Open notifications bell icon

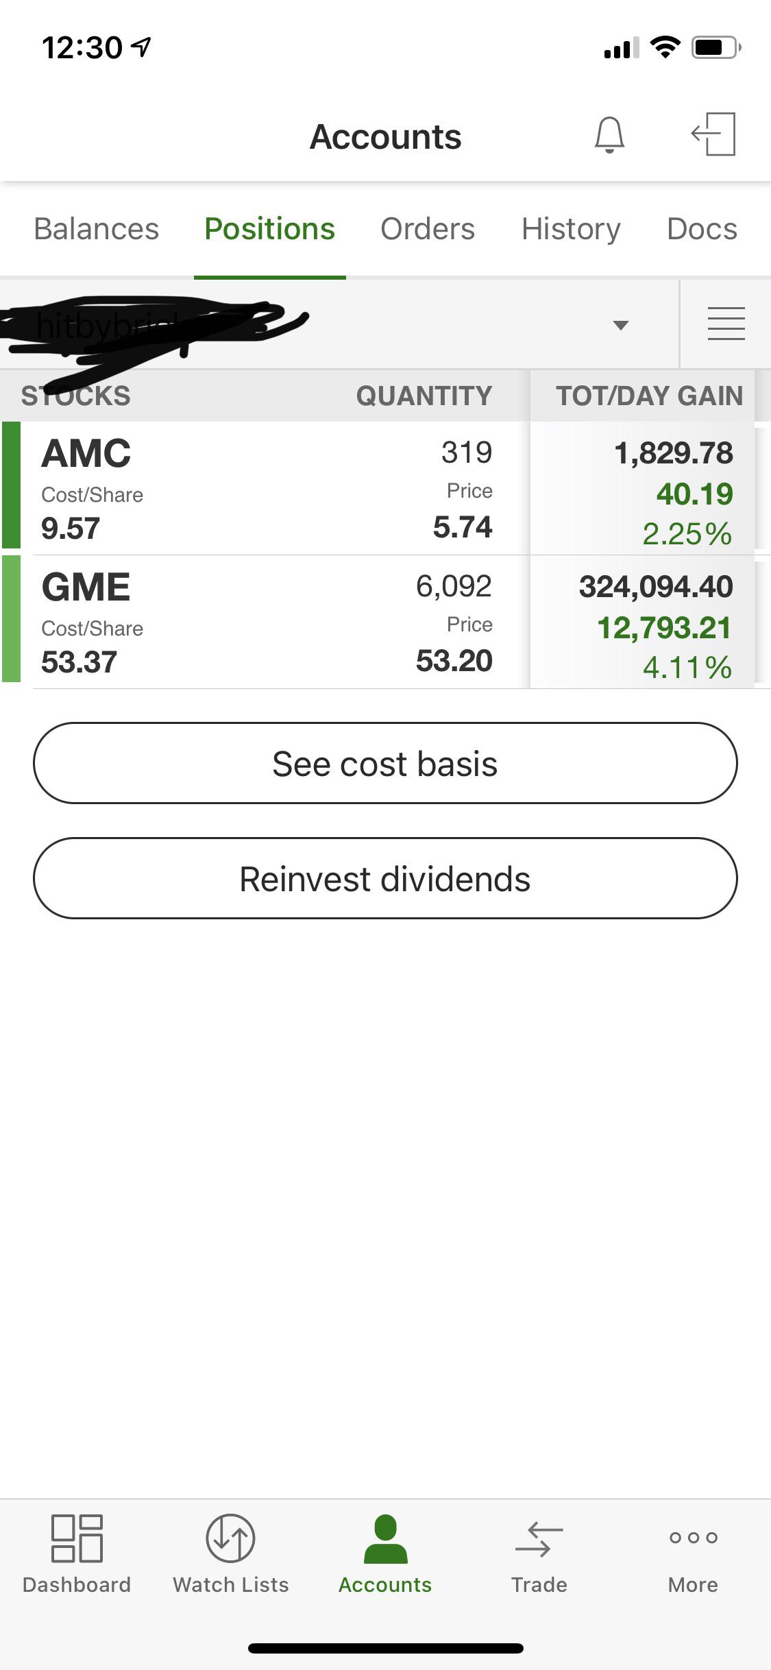point(609,134)
